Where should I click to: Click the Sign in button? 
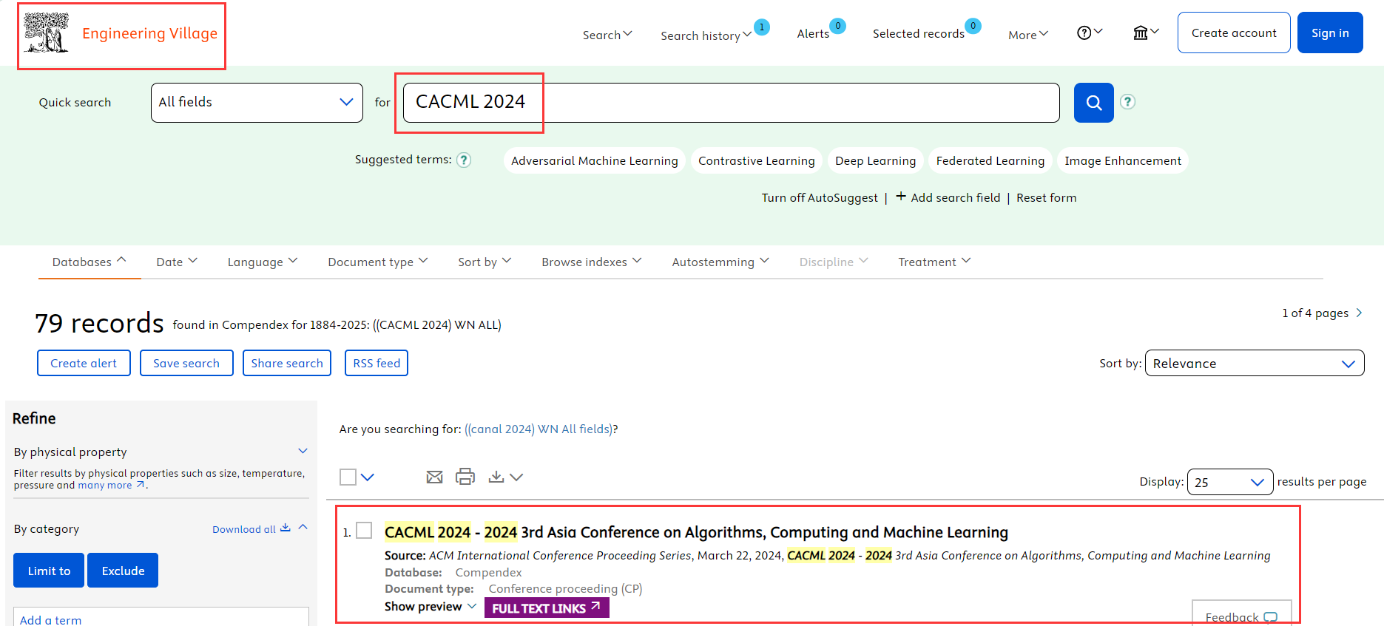(x=1330, y=33)
